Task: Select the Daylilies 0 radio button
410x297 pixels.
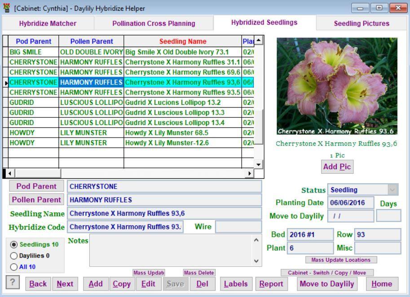Action: point(13,256)
